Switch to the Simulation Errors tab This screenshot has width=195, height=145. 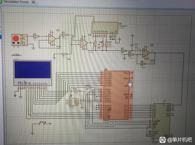click(16, 2)
